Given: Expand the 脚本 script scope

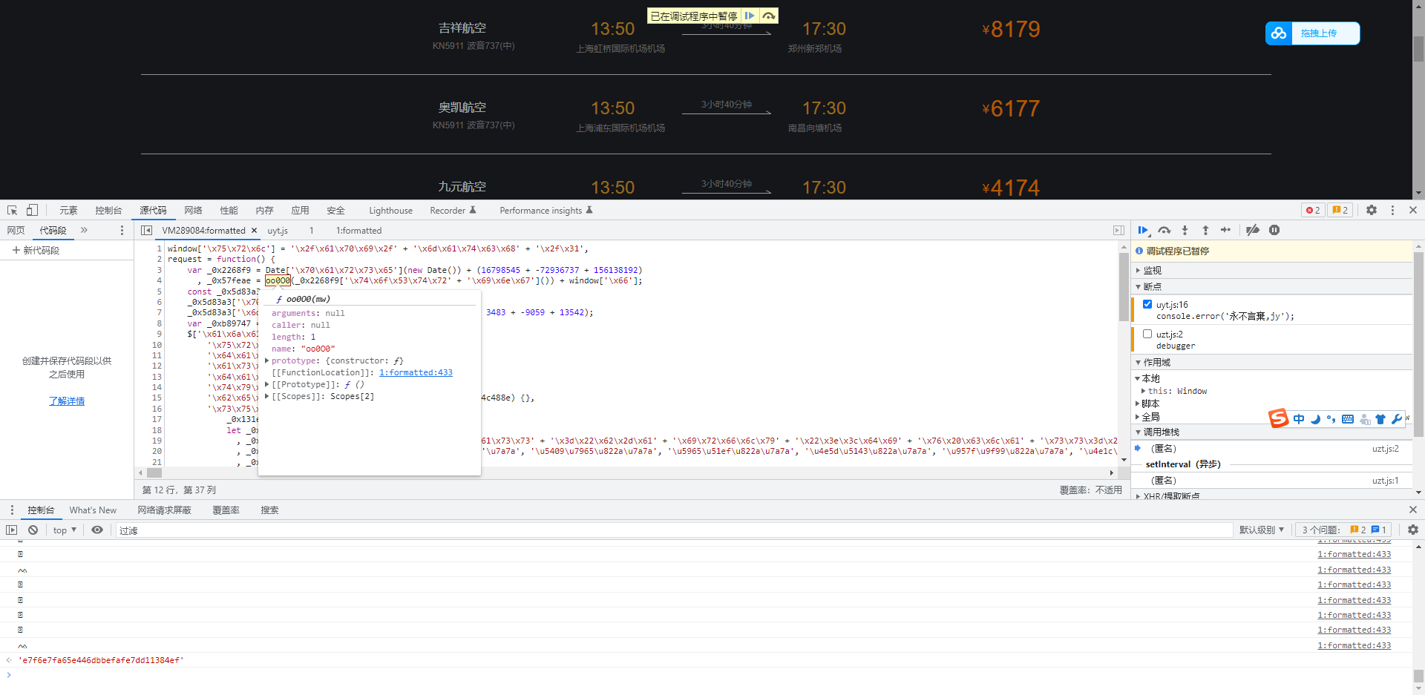Looking at the screenshot, I should (1137, 404).
